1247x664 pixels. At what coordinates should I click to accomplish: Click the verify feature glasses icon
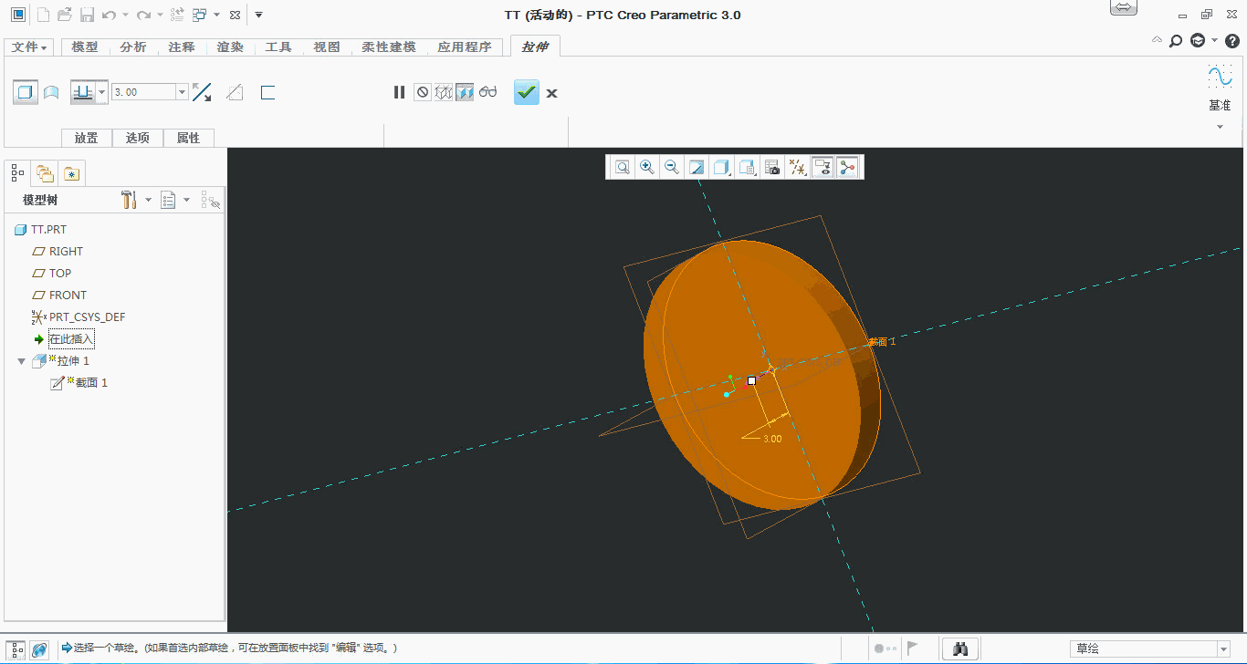click(x=488, y=92)
